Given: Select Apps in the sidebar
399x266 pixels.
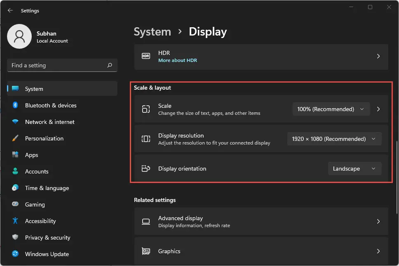Looking at the screenshot, I should [31, 155].
